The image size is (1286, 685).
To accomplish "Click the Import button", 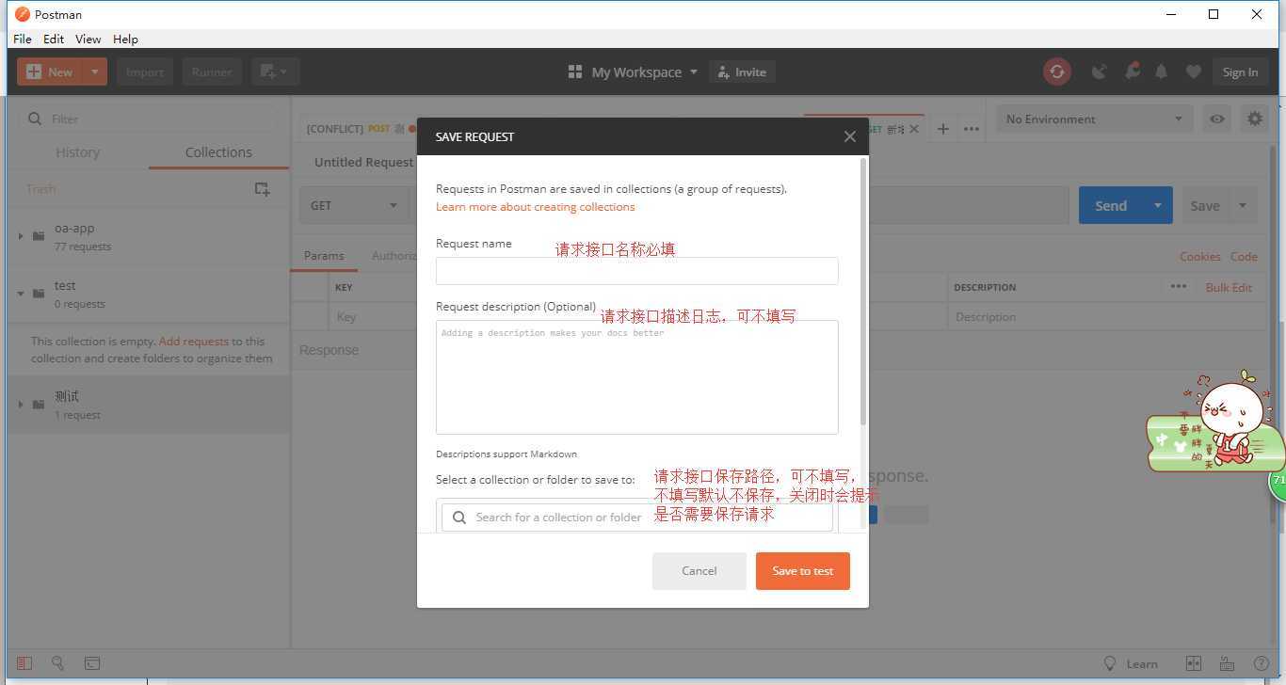I will [x=144, y=72].
